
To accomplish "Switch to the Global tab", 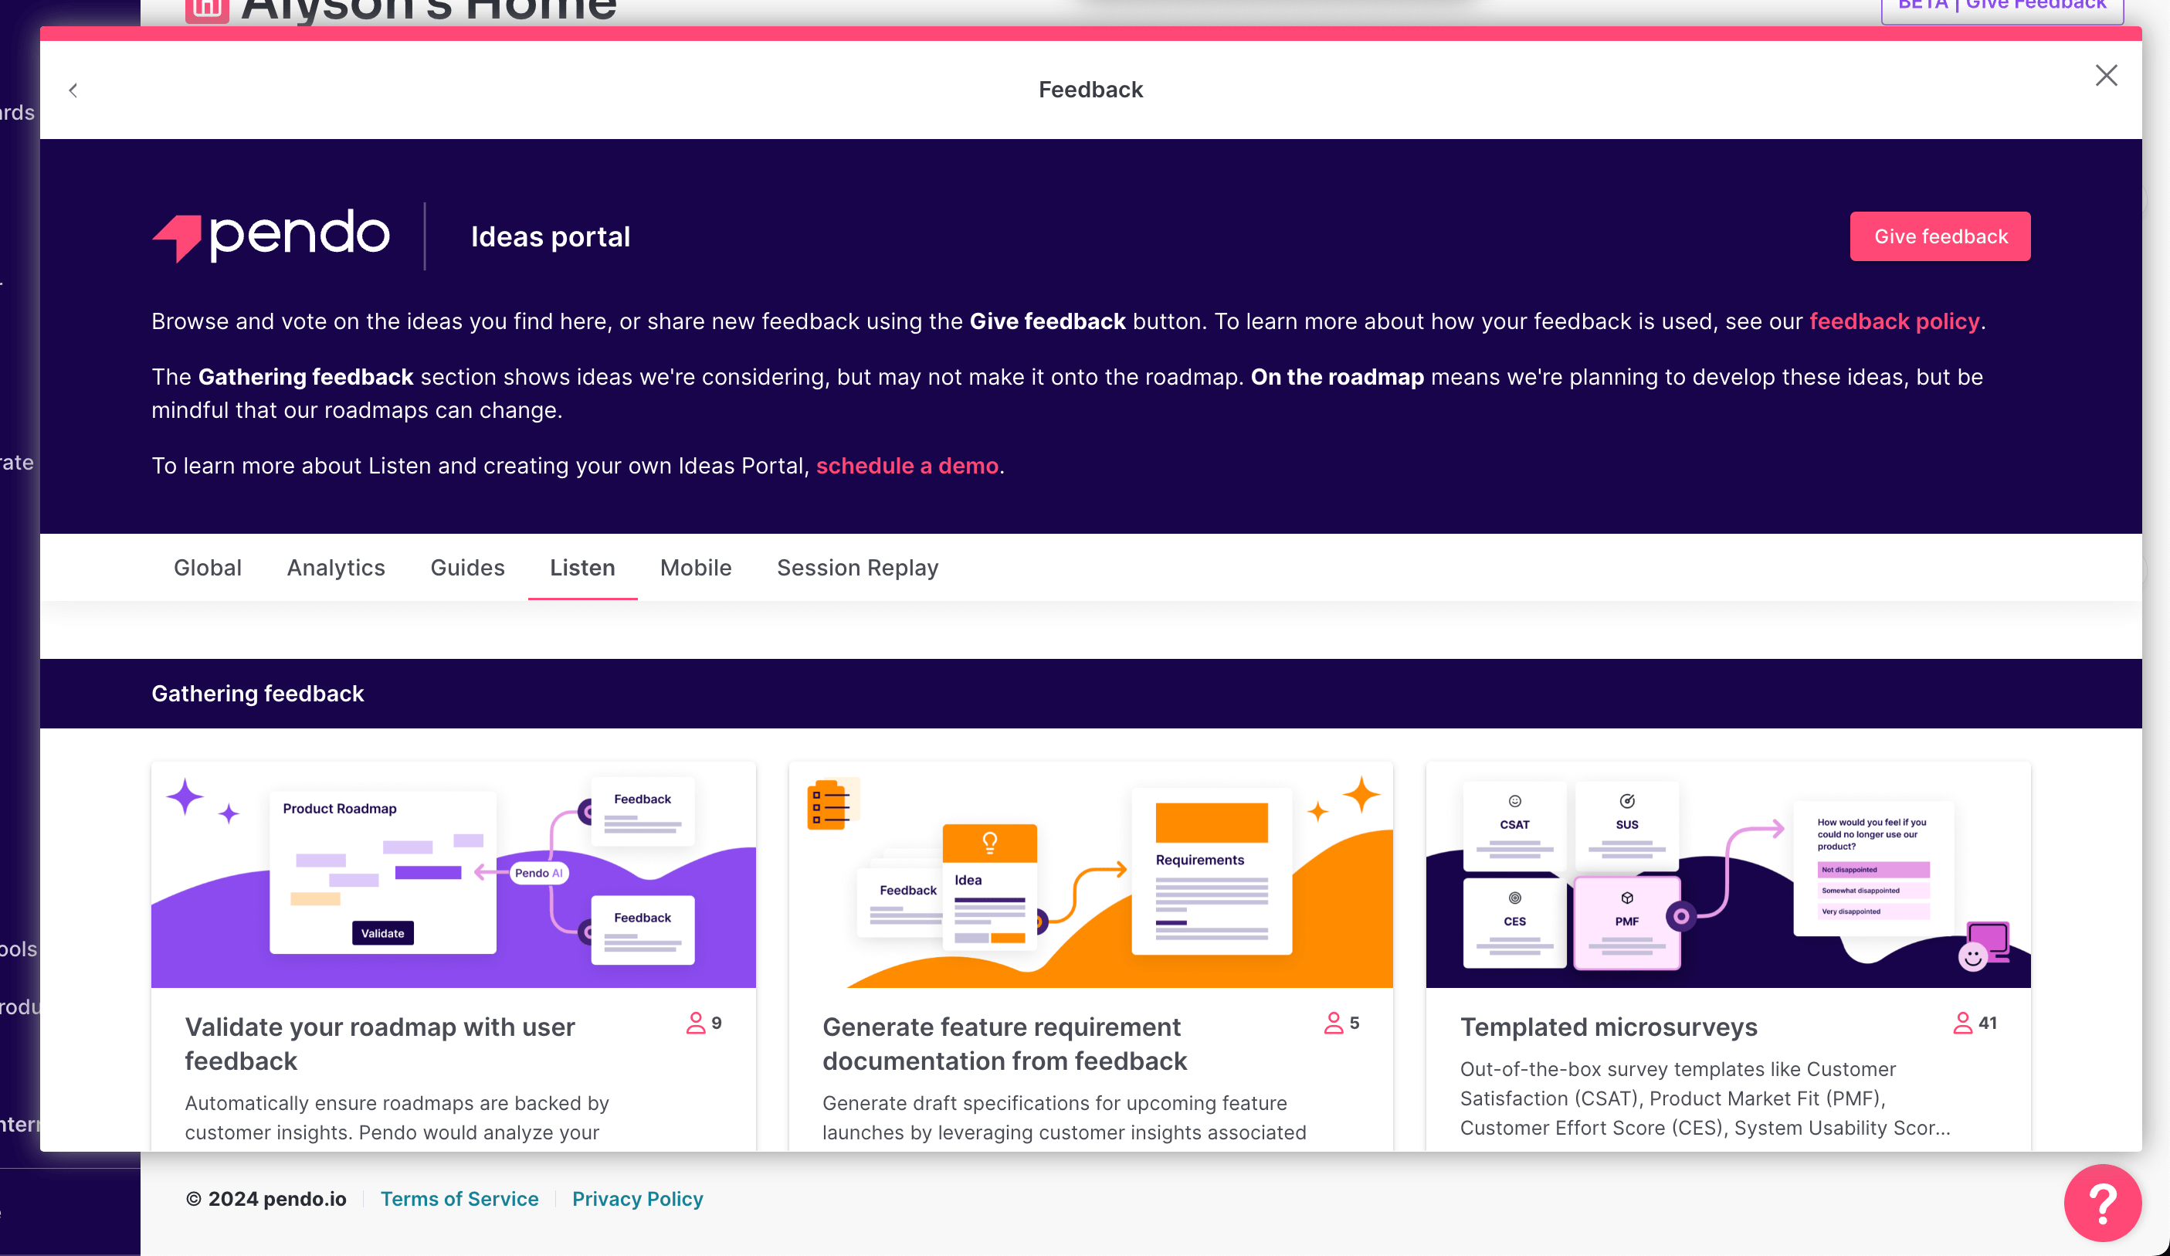I will click(x=208, y=568).
